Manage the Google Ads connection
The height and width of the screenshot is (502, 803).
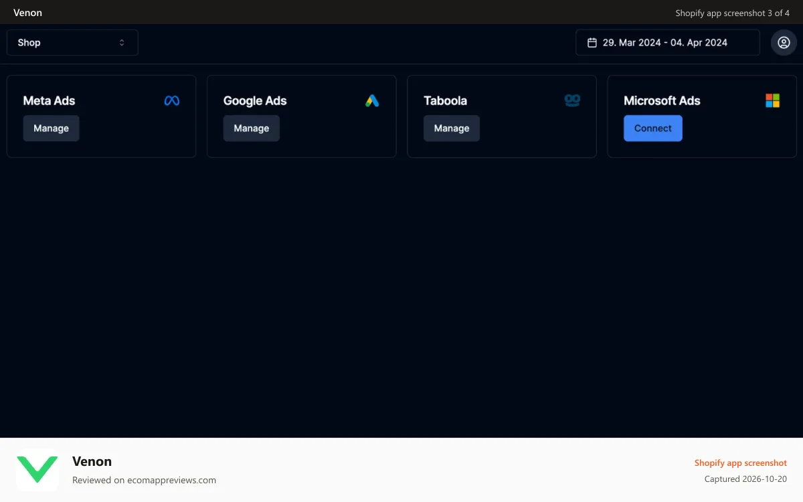pos(252,128)
